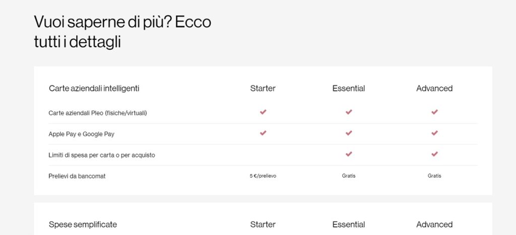The height and width of the screenshot is (235, 516).
Task: Select Starter header in Spese semplificate section
Action: [263, 224]
